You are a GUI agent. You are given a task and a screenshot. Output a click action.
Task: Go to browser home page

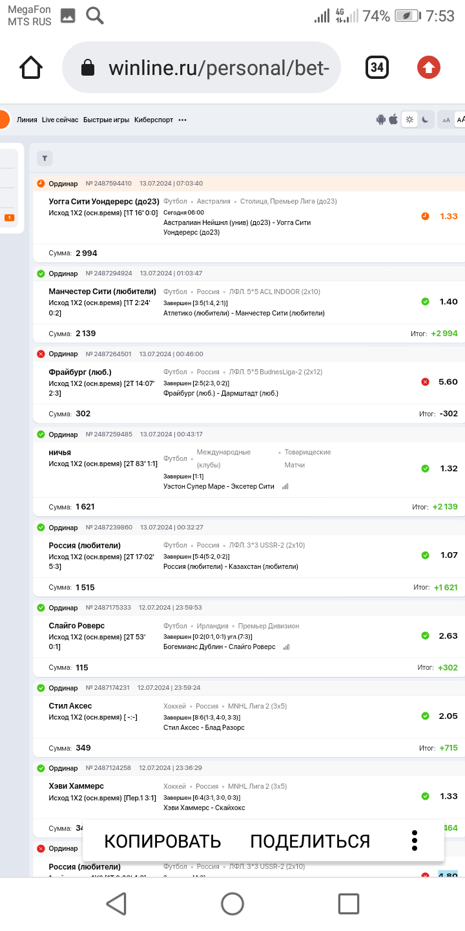point(31,68)
